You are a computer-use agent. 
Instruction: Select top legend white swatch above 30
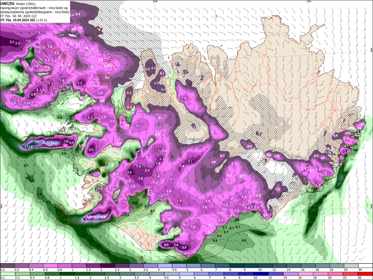pos(366,266)
